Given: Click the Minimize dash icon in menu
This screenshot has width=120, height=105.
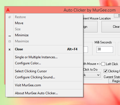Looking at the screenshot, I should pos(10,36).
